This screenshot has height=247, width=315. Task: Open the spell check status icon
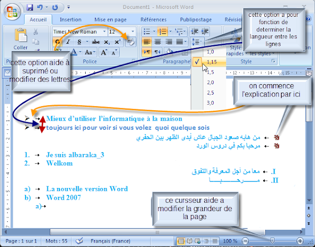pos(79,241)
